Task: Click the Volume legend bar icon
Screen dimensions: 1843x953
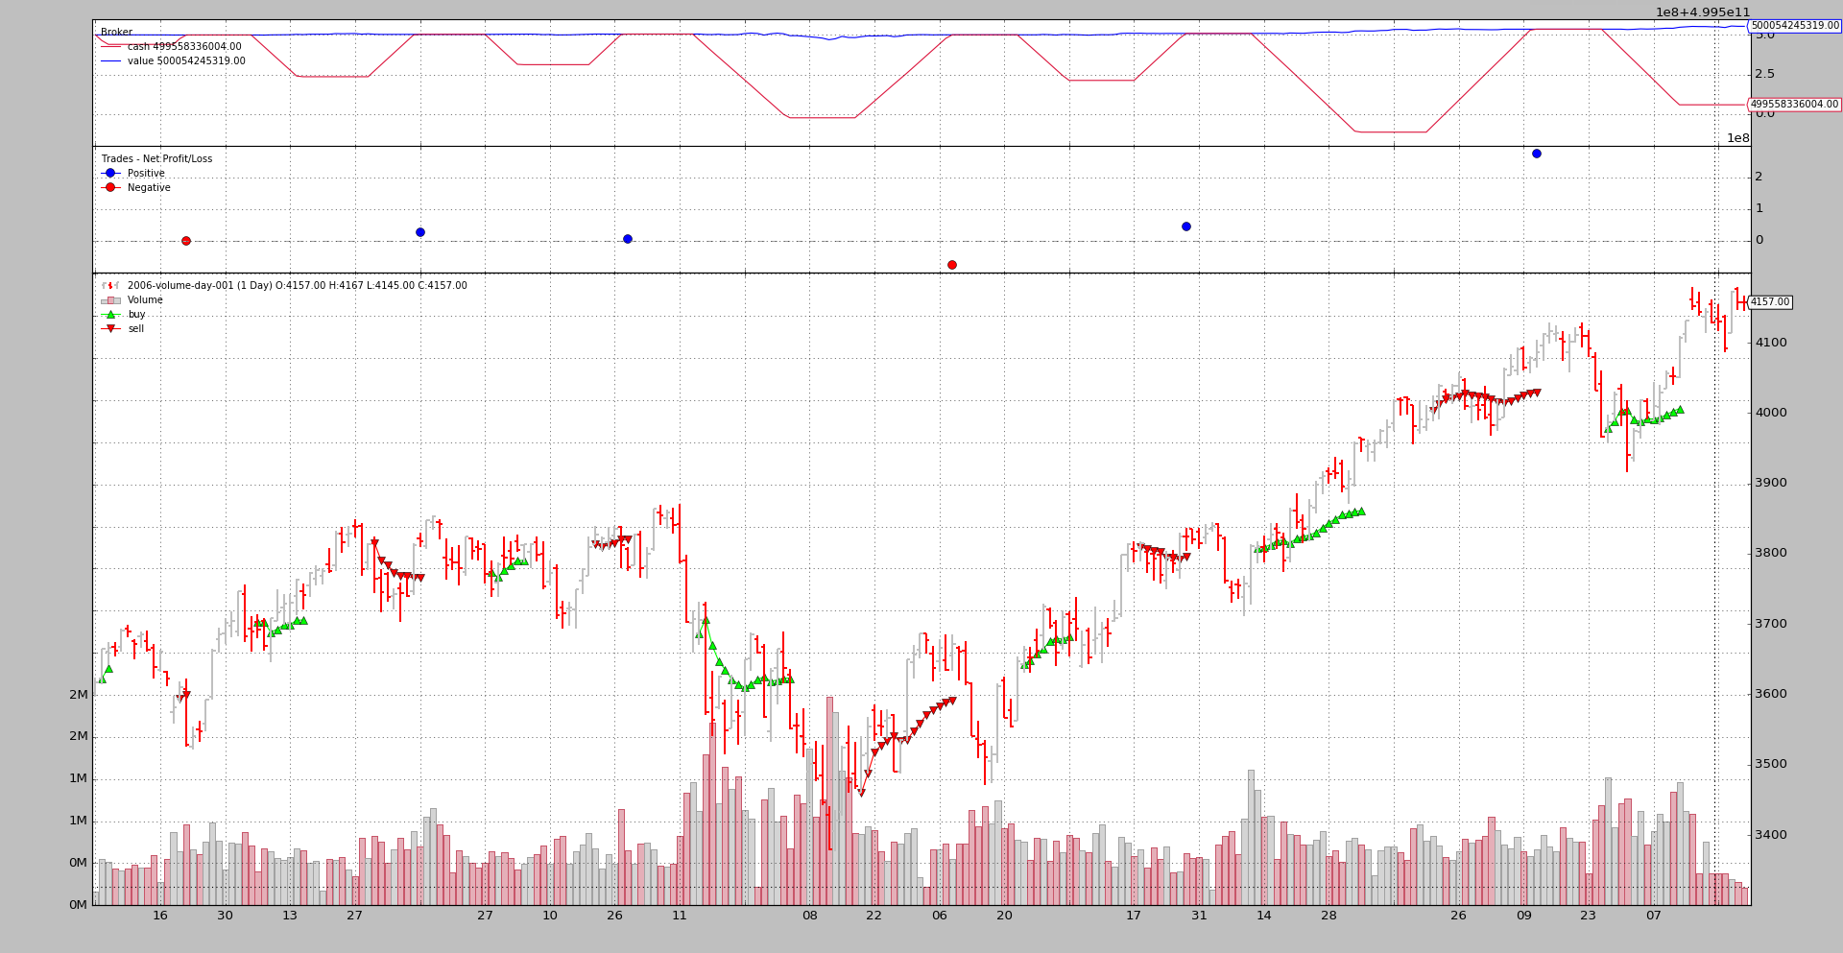Action: (x=110, y=300)
